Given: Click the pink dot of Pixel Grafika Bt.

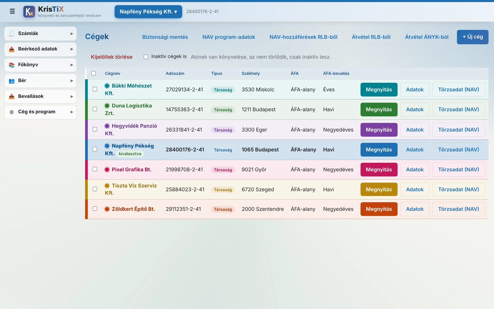Looking at the screenshot, I should pyautogui.click(x=107, y=169).
